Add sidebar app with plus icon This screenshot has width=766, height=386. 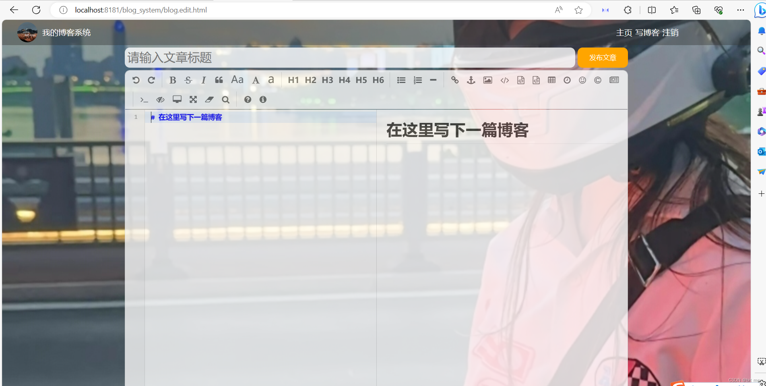coord(761,194)
